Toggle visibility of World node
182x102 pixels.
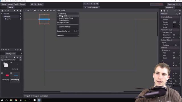20,14
